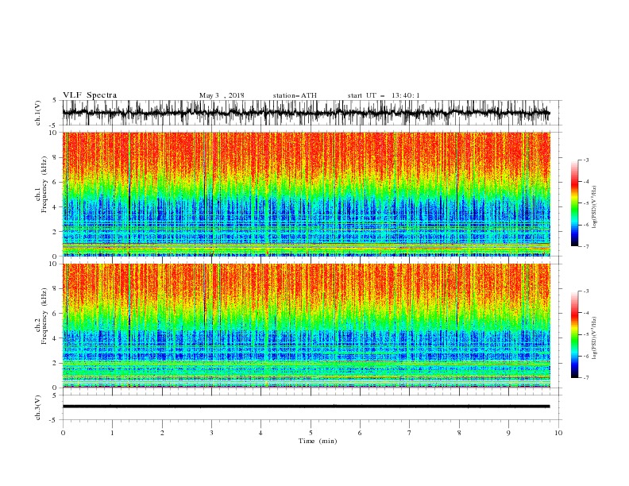Click the ch.2 colorbar log(PSD) label

tap(594, 337)
